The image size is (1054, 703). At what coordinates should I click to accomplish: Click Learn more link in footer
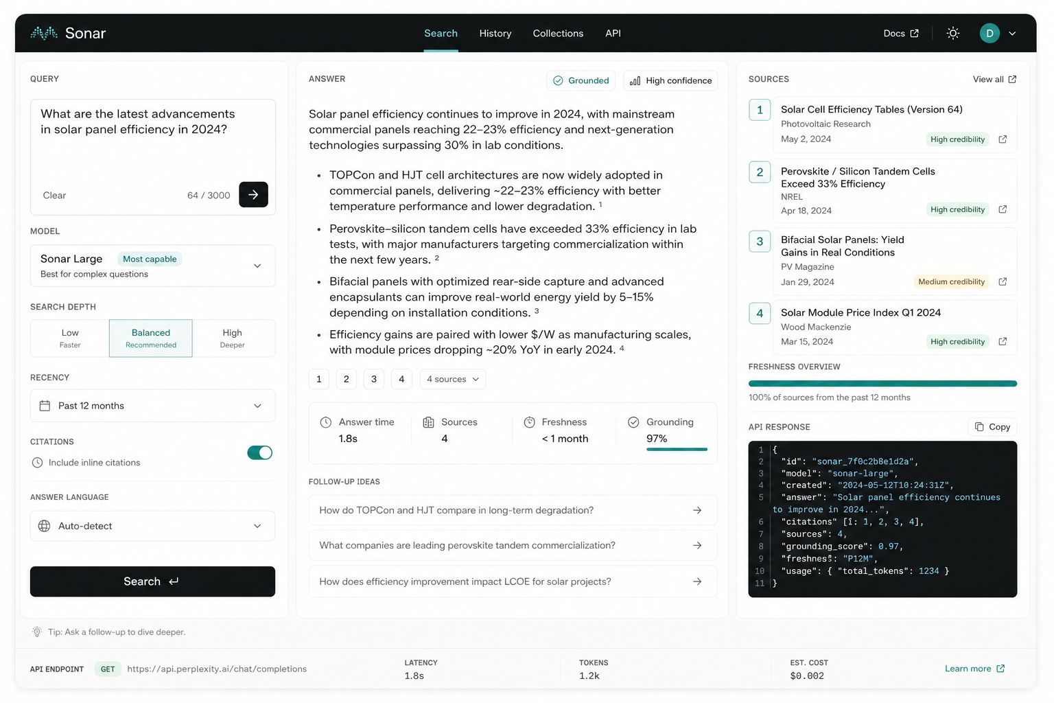pos(974,669)
